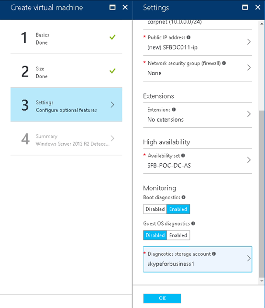265x308 pixels.
Task: Click info icon beside Guest OS diagnostics
Action: (x=193, y=223)
